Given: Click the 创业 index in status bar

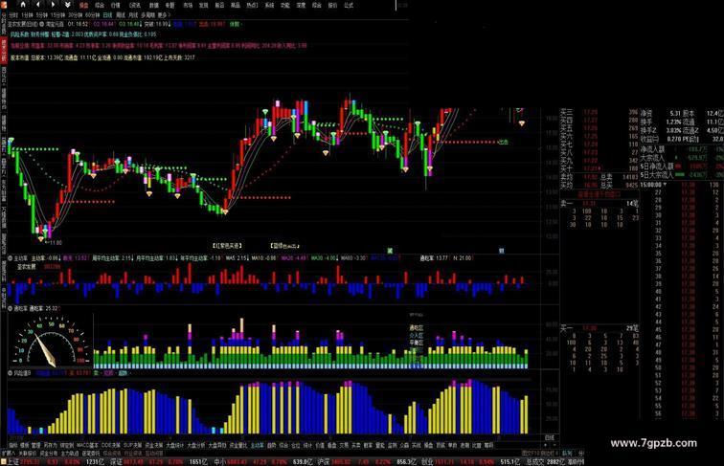Looking at the screenshot, I should tap(427, 462).
